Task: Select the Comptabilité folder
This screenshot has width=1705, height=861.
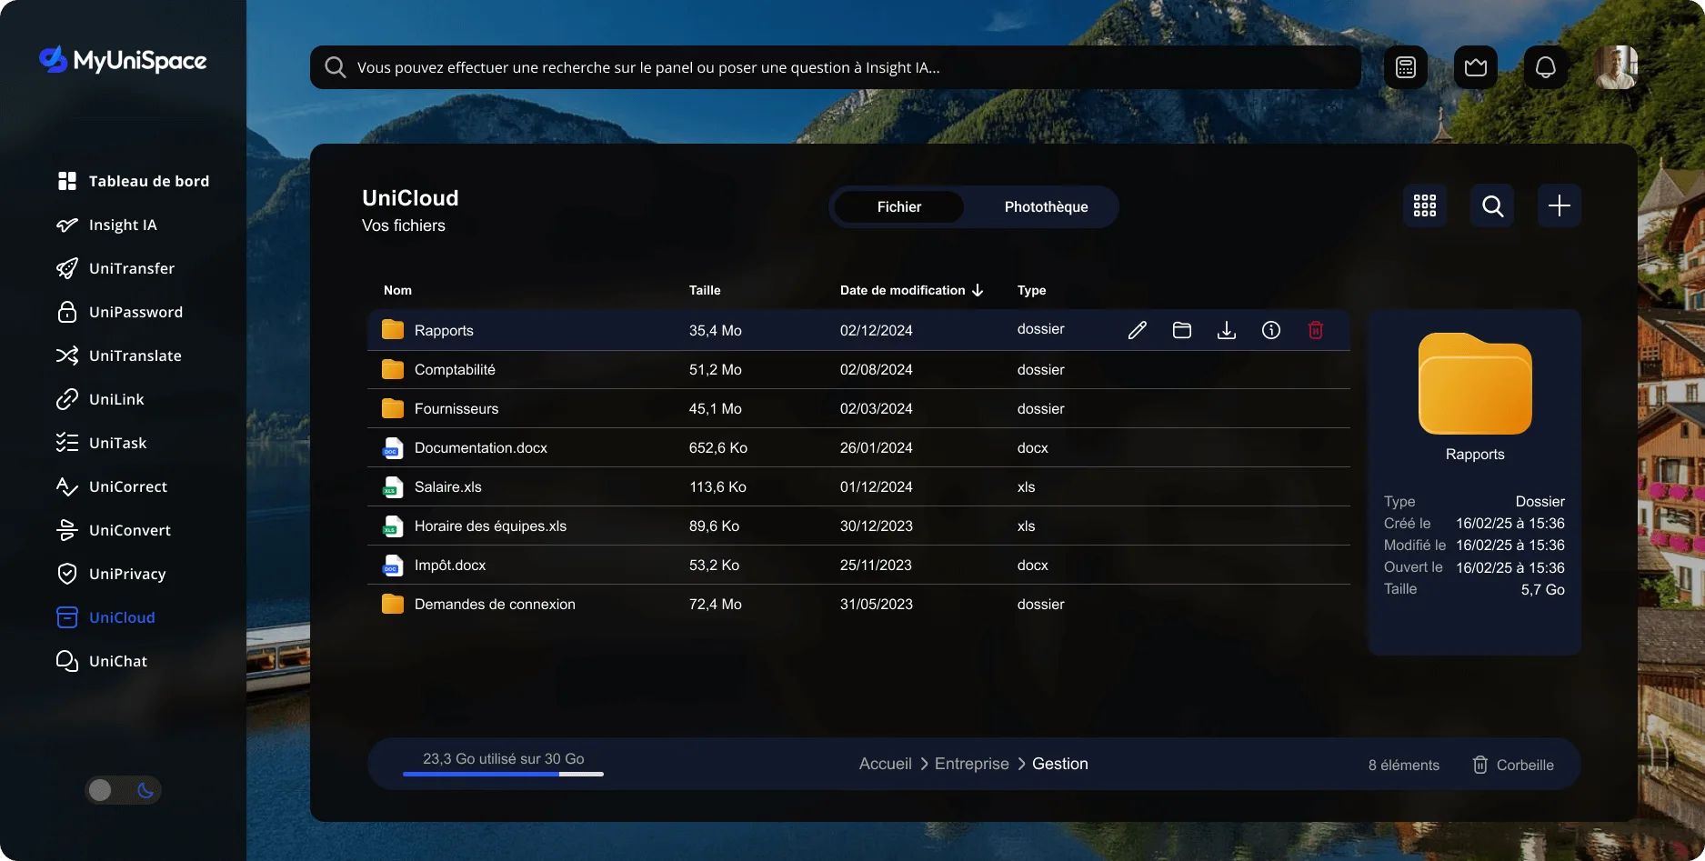Action: pyautogui.click(x=858, y=369)
